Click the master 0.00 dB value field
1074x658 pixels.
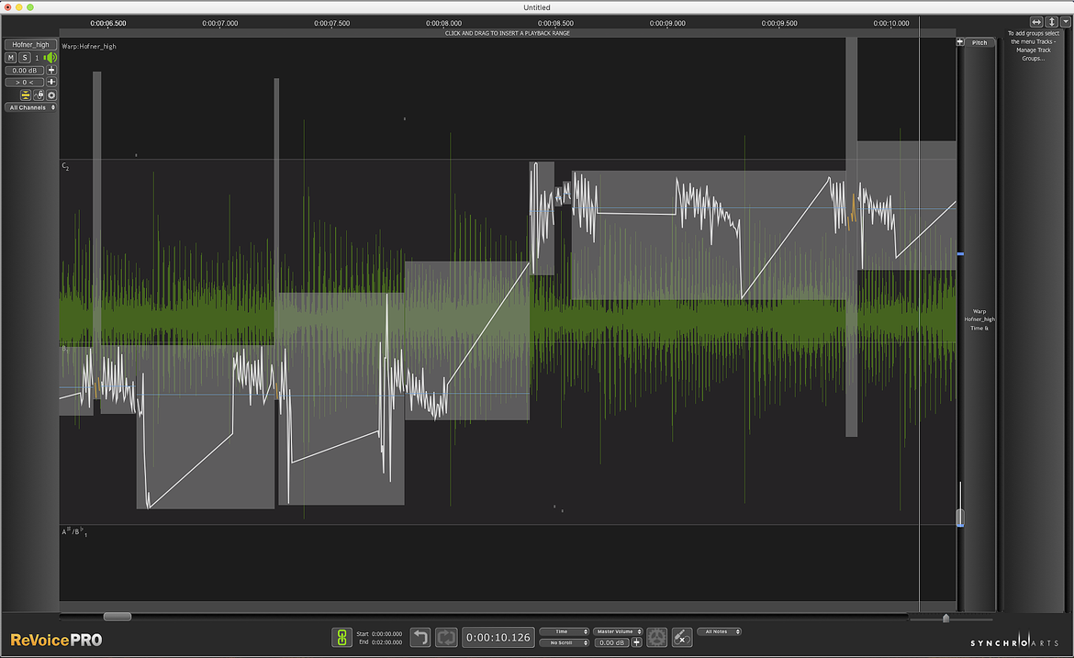[x=611, y=643]
